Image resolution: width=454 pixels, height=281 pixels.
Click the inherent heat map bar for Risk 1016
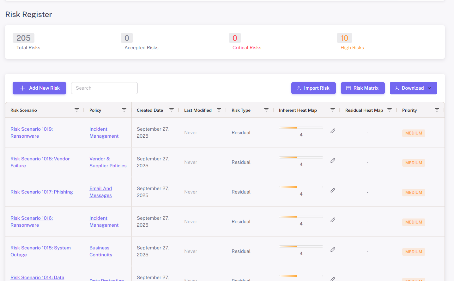[x=301, y=217]
